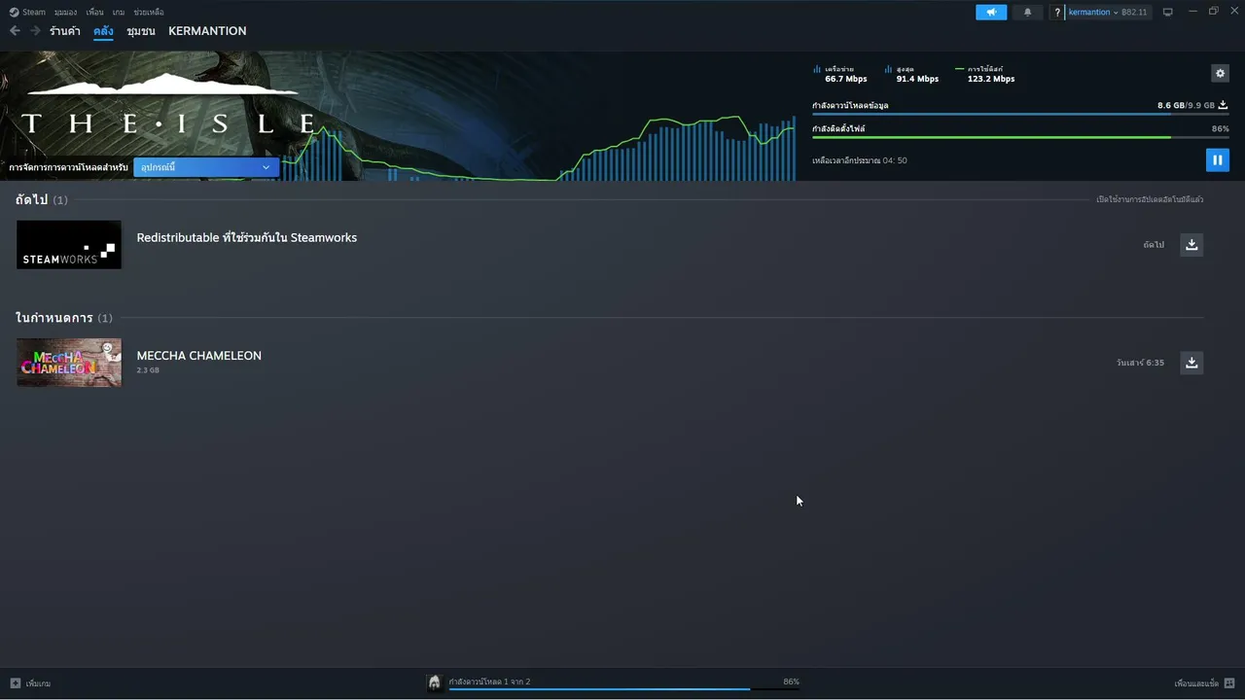Click the wallet balance ฿82.11
The height and width of the screenshot is (700, 1245).
(1134, 13)
